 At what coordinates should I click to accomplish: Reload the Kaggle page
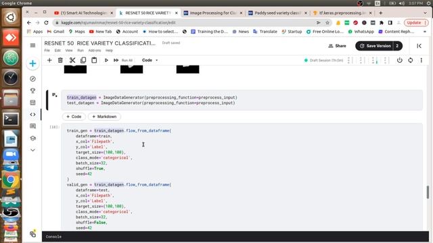click(46, 22)
